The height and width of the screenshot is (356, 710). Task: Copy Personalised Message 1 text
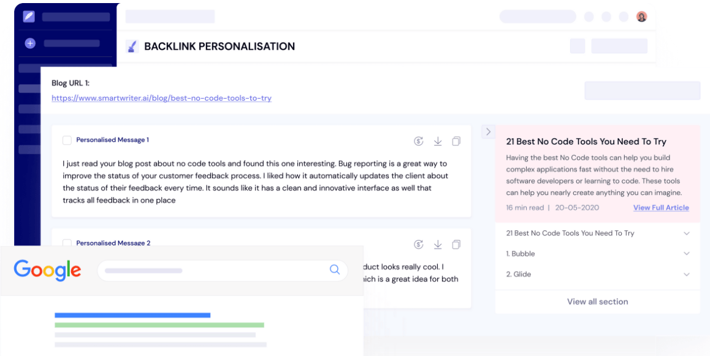[x=456, y=141]
